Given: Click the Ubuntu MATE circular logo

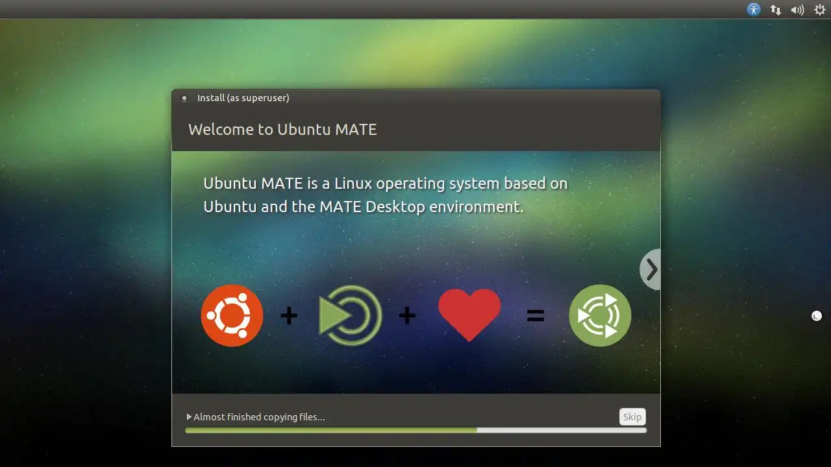Looking at the screenshot, I should [600, 315].
